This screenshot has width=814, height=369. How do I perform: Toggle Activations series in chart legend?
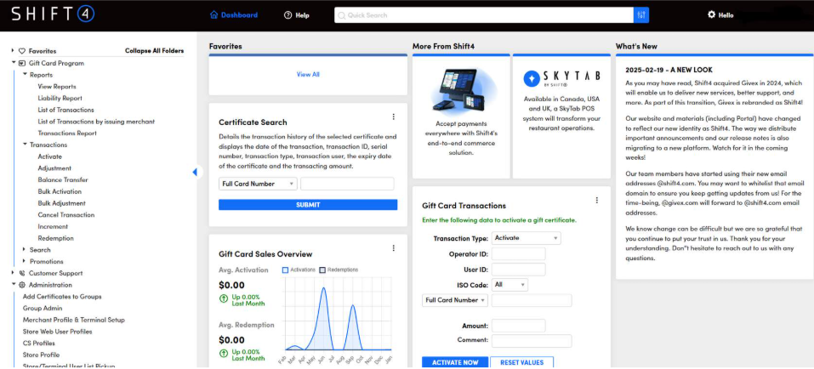coord(287,270)
